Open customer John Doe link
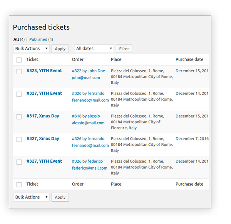231x224 pixels. pyautogui.click(x=96, y=71)
